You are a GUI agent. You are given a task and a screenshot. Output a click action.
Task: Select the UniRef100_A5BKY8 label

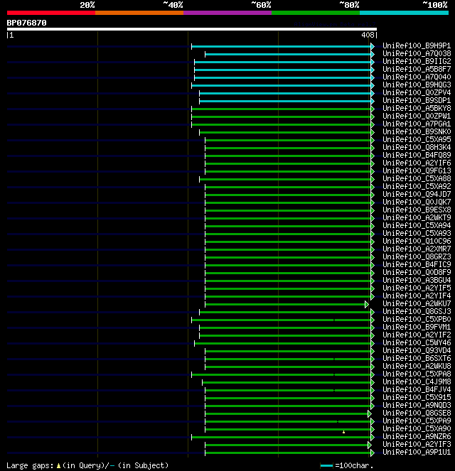(x=417, y=108)
